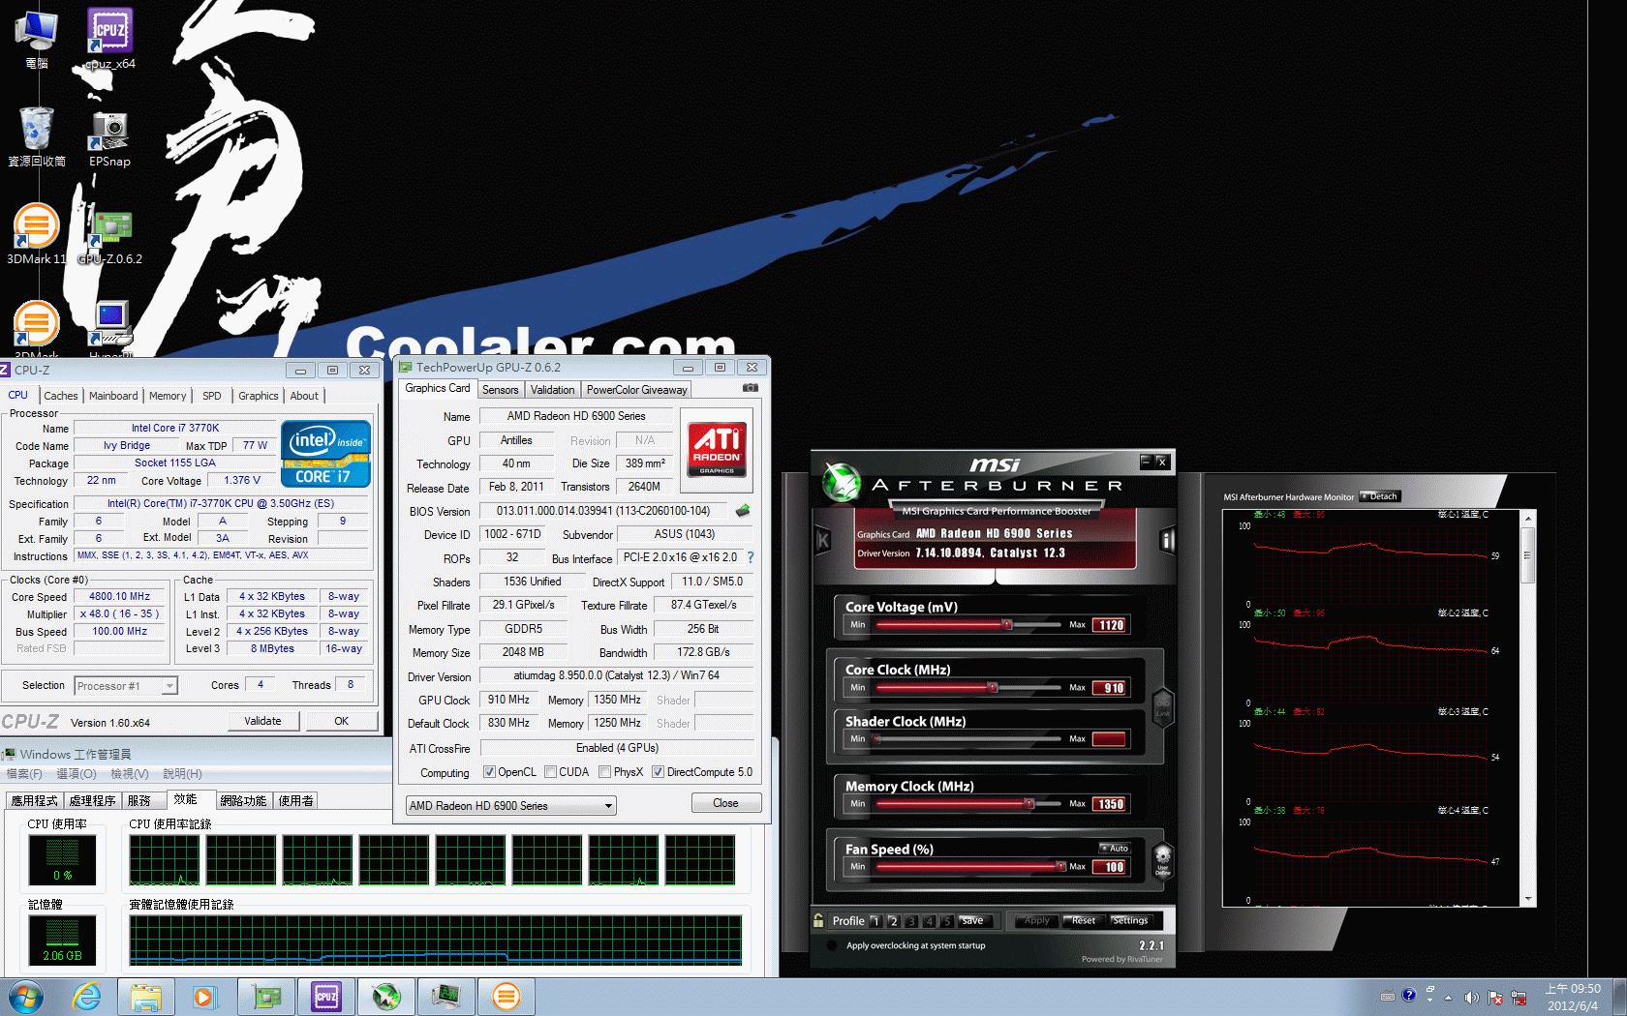Switch to the Sensors tab in GPU-Z
This screenshot has height=1016, width=1627.
point(501,390)
